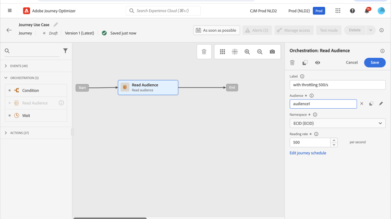
Task: Click the audience1 input field
Action: [323, 104]
